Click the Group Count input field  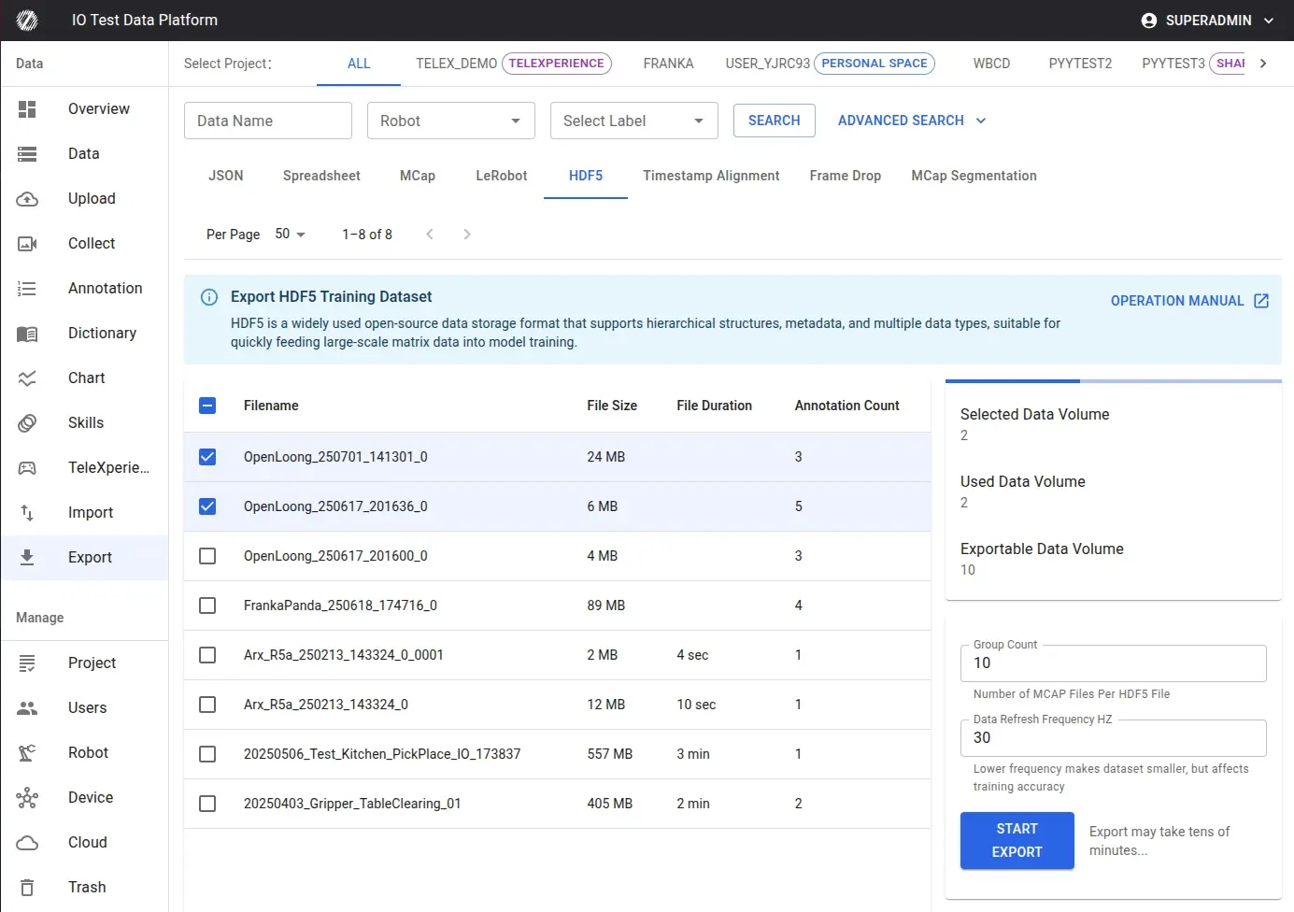coord(1114,663)
